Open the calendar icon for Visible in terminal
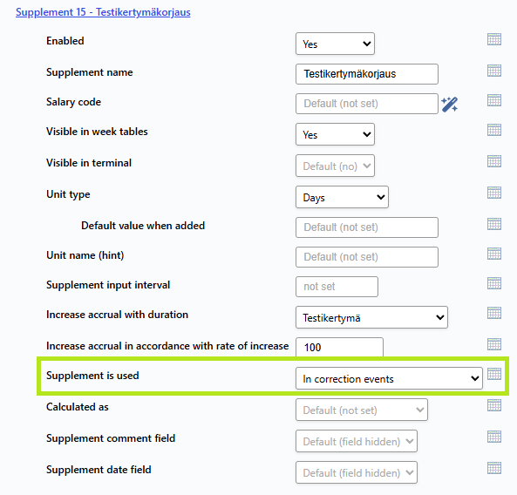The image size is (517, 495). (494, 161)
